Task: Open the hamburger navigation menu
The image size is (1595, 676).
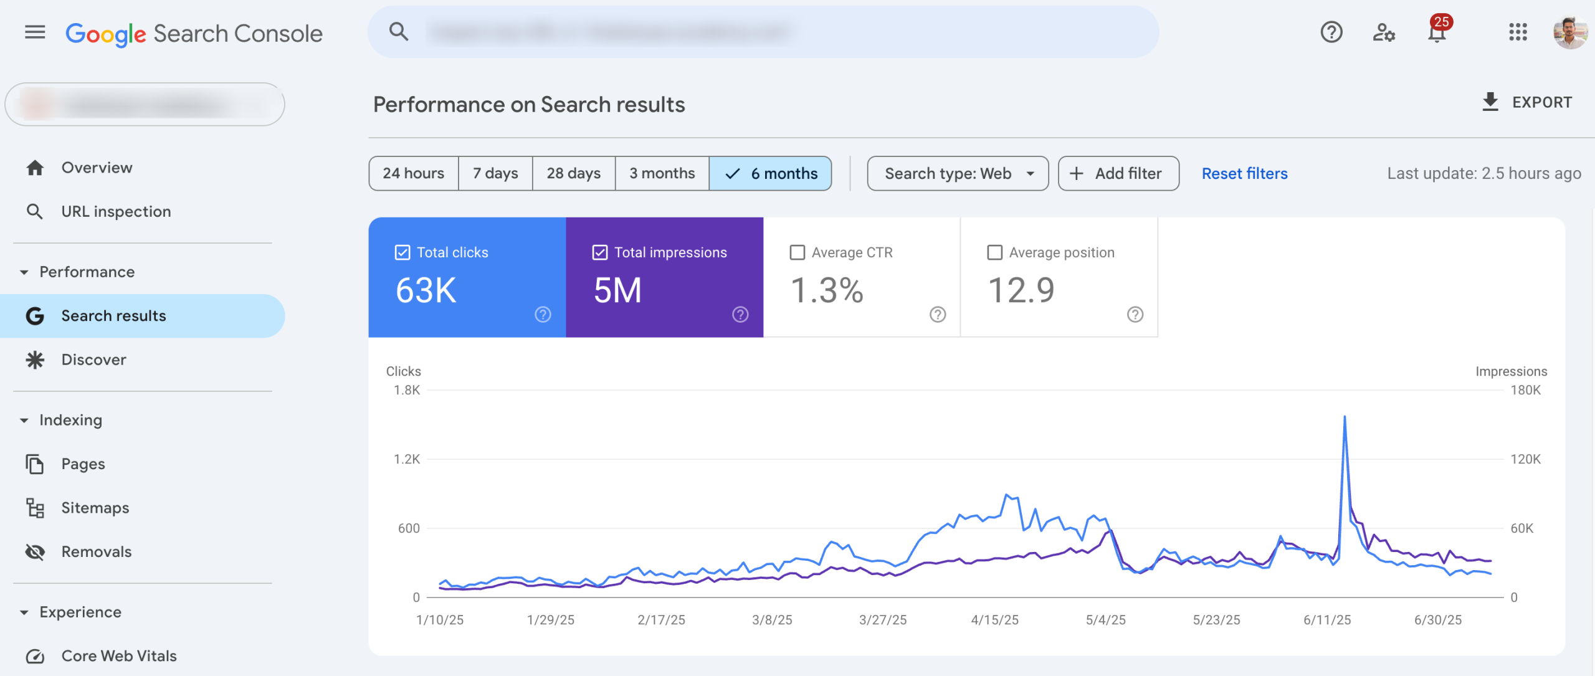Action: click(34, 32)
